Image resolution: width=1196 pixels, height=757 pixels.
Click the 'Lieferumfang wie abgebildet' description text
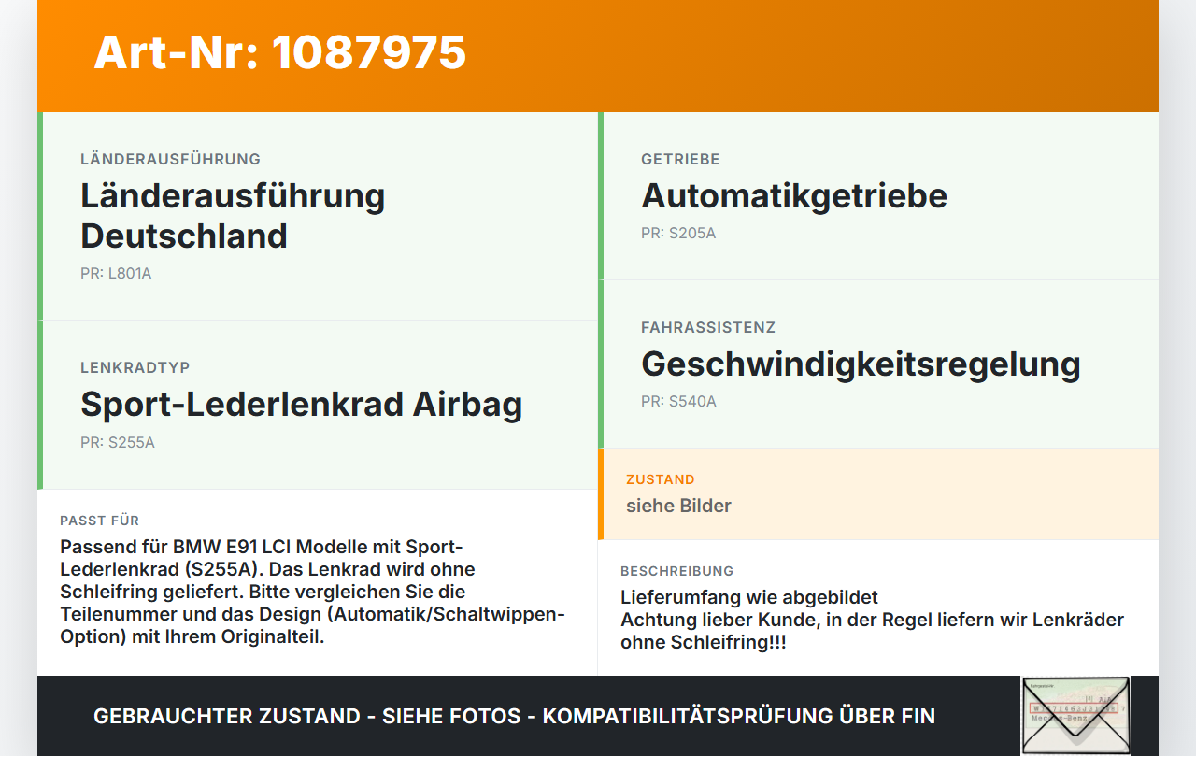coord(749,597)
